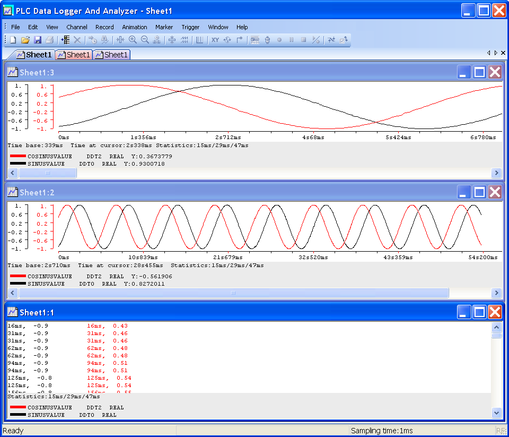The height and width of the screenshot is (437, 509).
Task: Open the Channel menu
Action: [76, 27]
